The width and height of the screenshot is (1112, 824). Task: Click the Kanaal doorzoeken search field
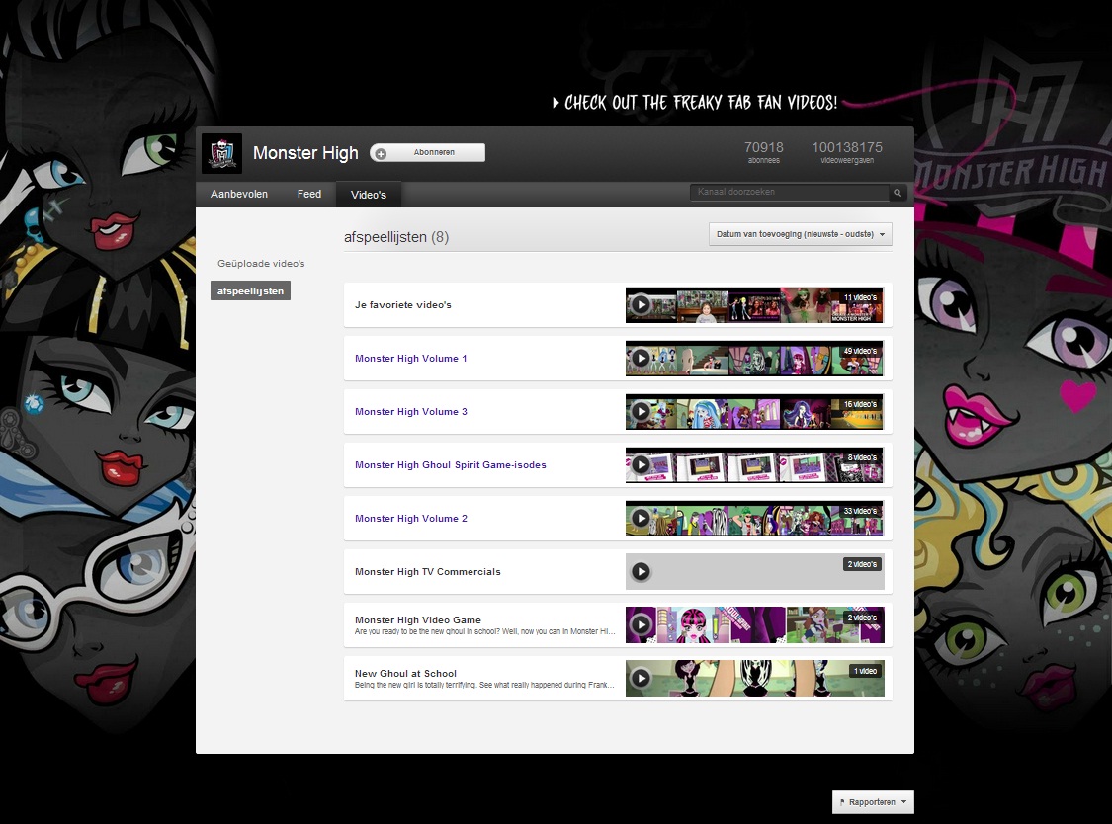(x=789, y=193)
